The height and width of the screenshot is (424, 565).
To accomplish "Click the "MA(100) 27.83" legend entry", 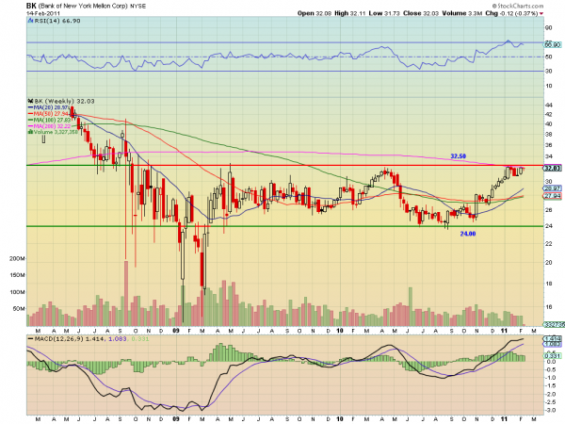I will pos(53,120).
